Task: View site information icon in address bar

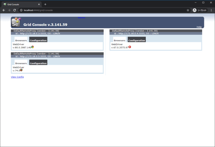Action: tap(21, 10)
